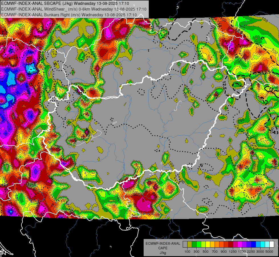This screenshot has width=279, height=257.
Task: Click the legend tick value 5000
Action: click(269, 252)
